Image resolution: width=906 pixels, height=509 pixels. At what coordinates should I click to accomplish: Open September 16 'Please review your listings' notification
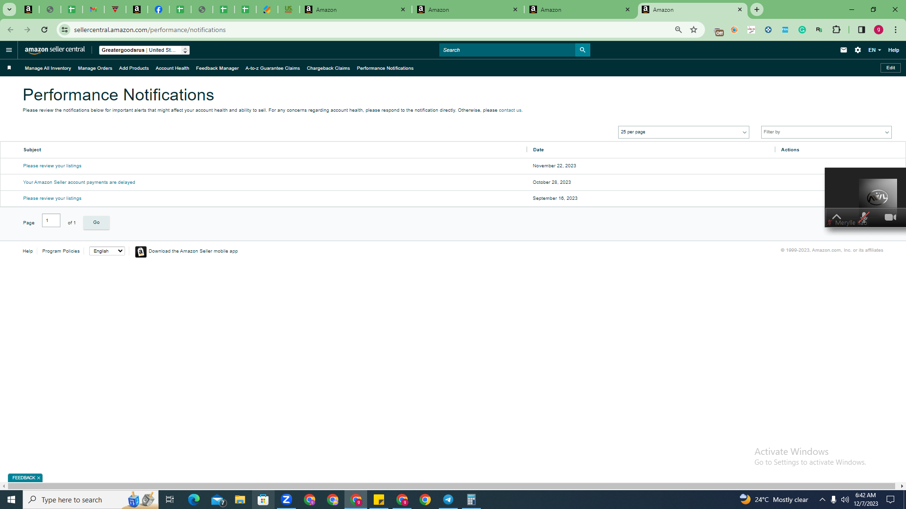pyautogui.click(x=52, y=198)
